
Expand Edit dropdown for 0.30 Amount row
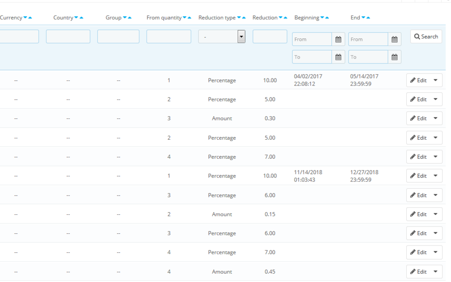click(435, 118)
